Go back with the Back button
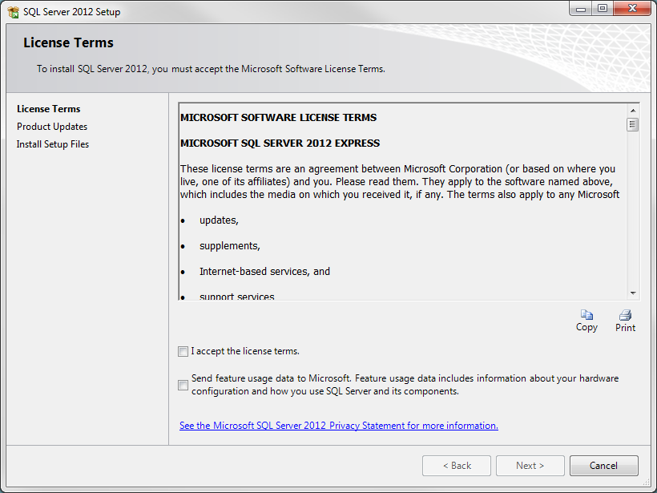 tap(457, 466)
